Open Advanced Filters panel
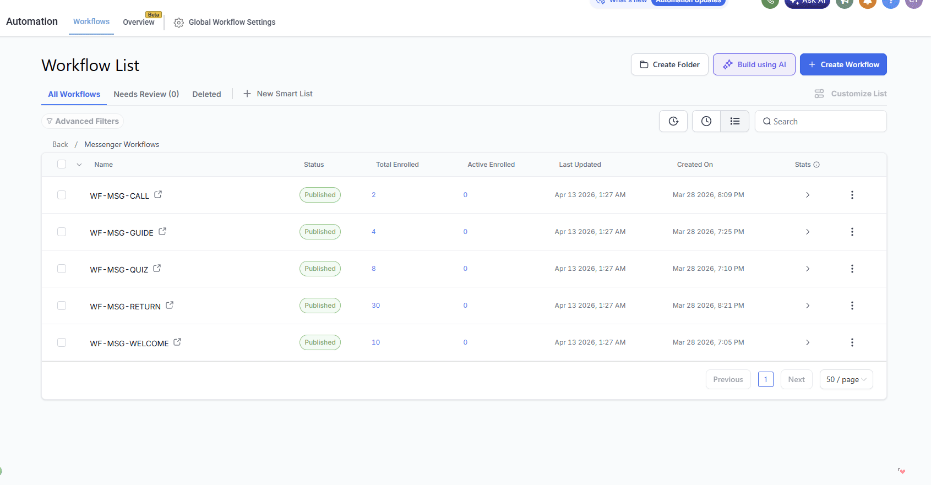This screenshot has height=485, width=931. [x=83, y=121]
